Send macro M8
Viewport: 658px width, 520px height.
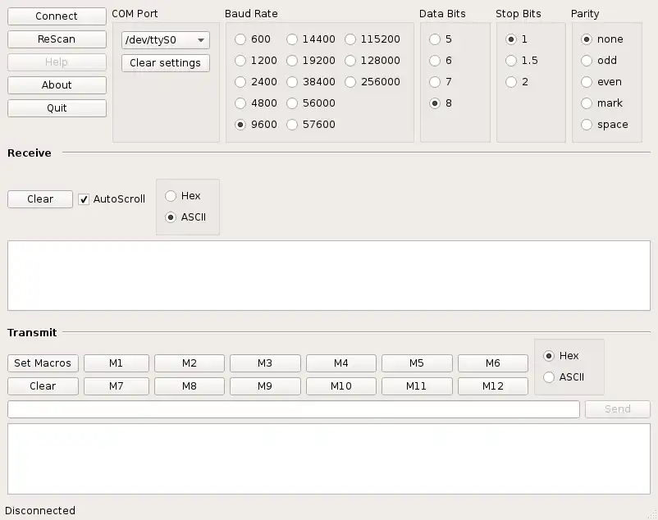pos(190,386)
